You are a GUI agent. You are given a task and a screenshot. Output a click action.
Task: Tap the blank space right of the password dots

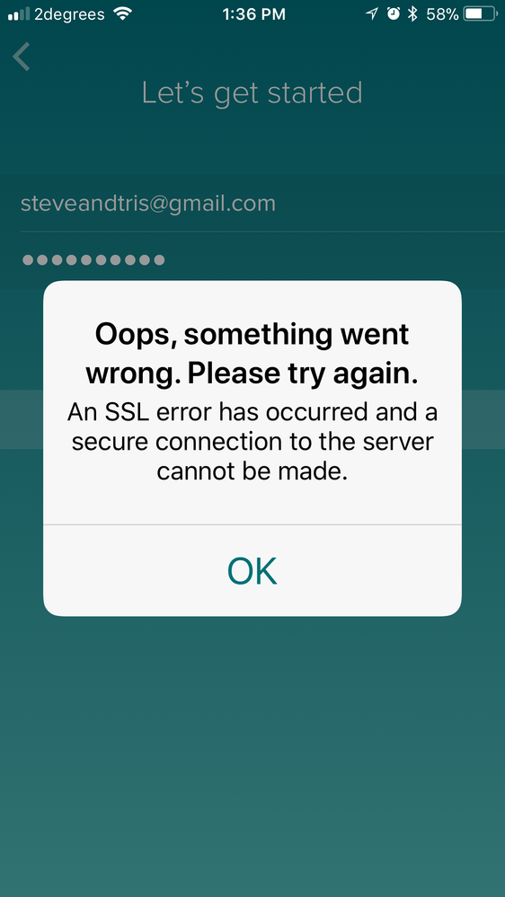(x=332, y=260)
